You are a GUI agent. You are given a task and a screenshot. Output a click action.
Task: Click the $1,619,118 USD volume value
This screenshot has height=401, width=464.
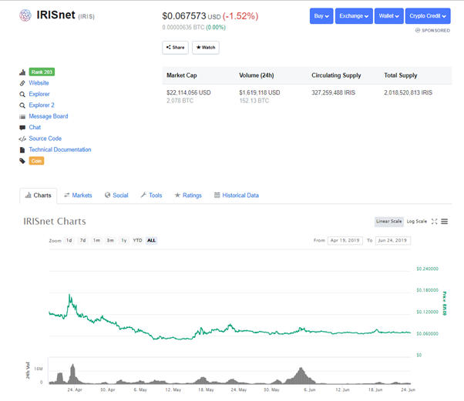260,93
